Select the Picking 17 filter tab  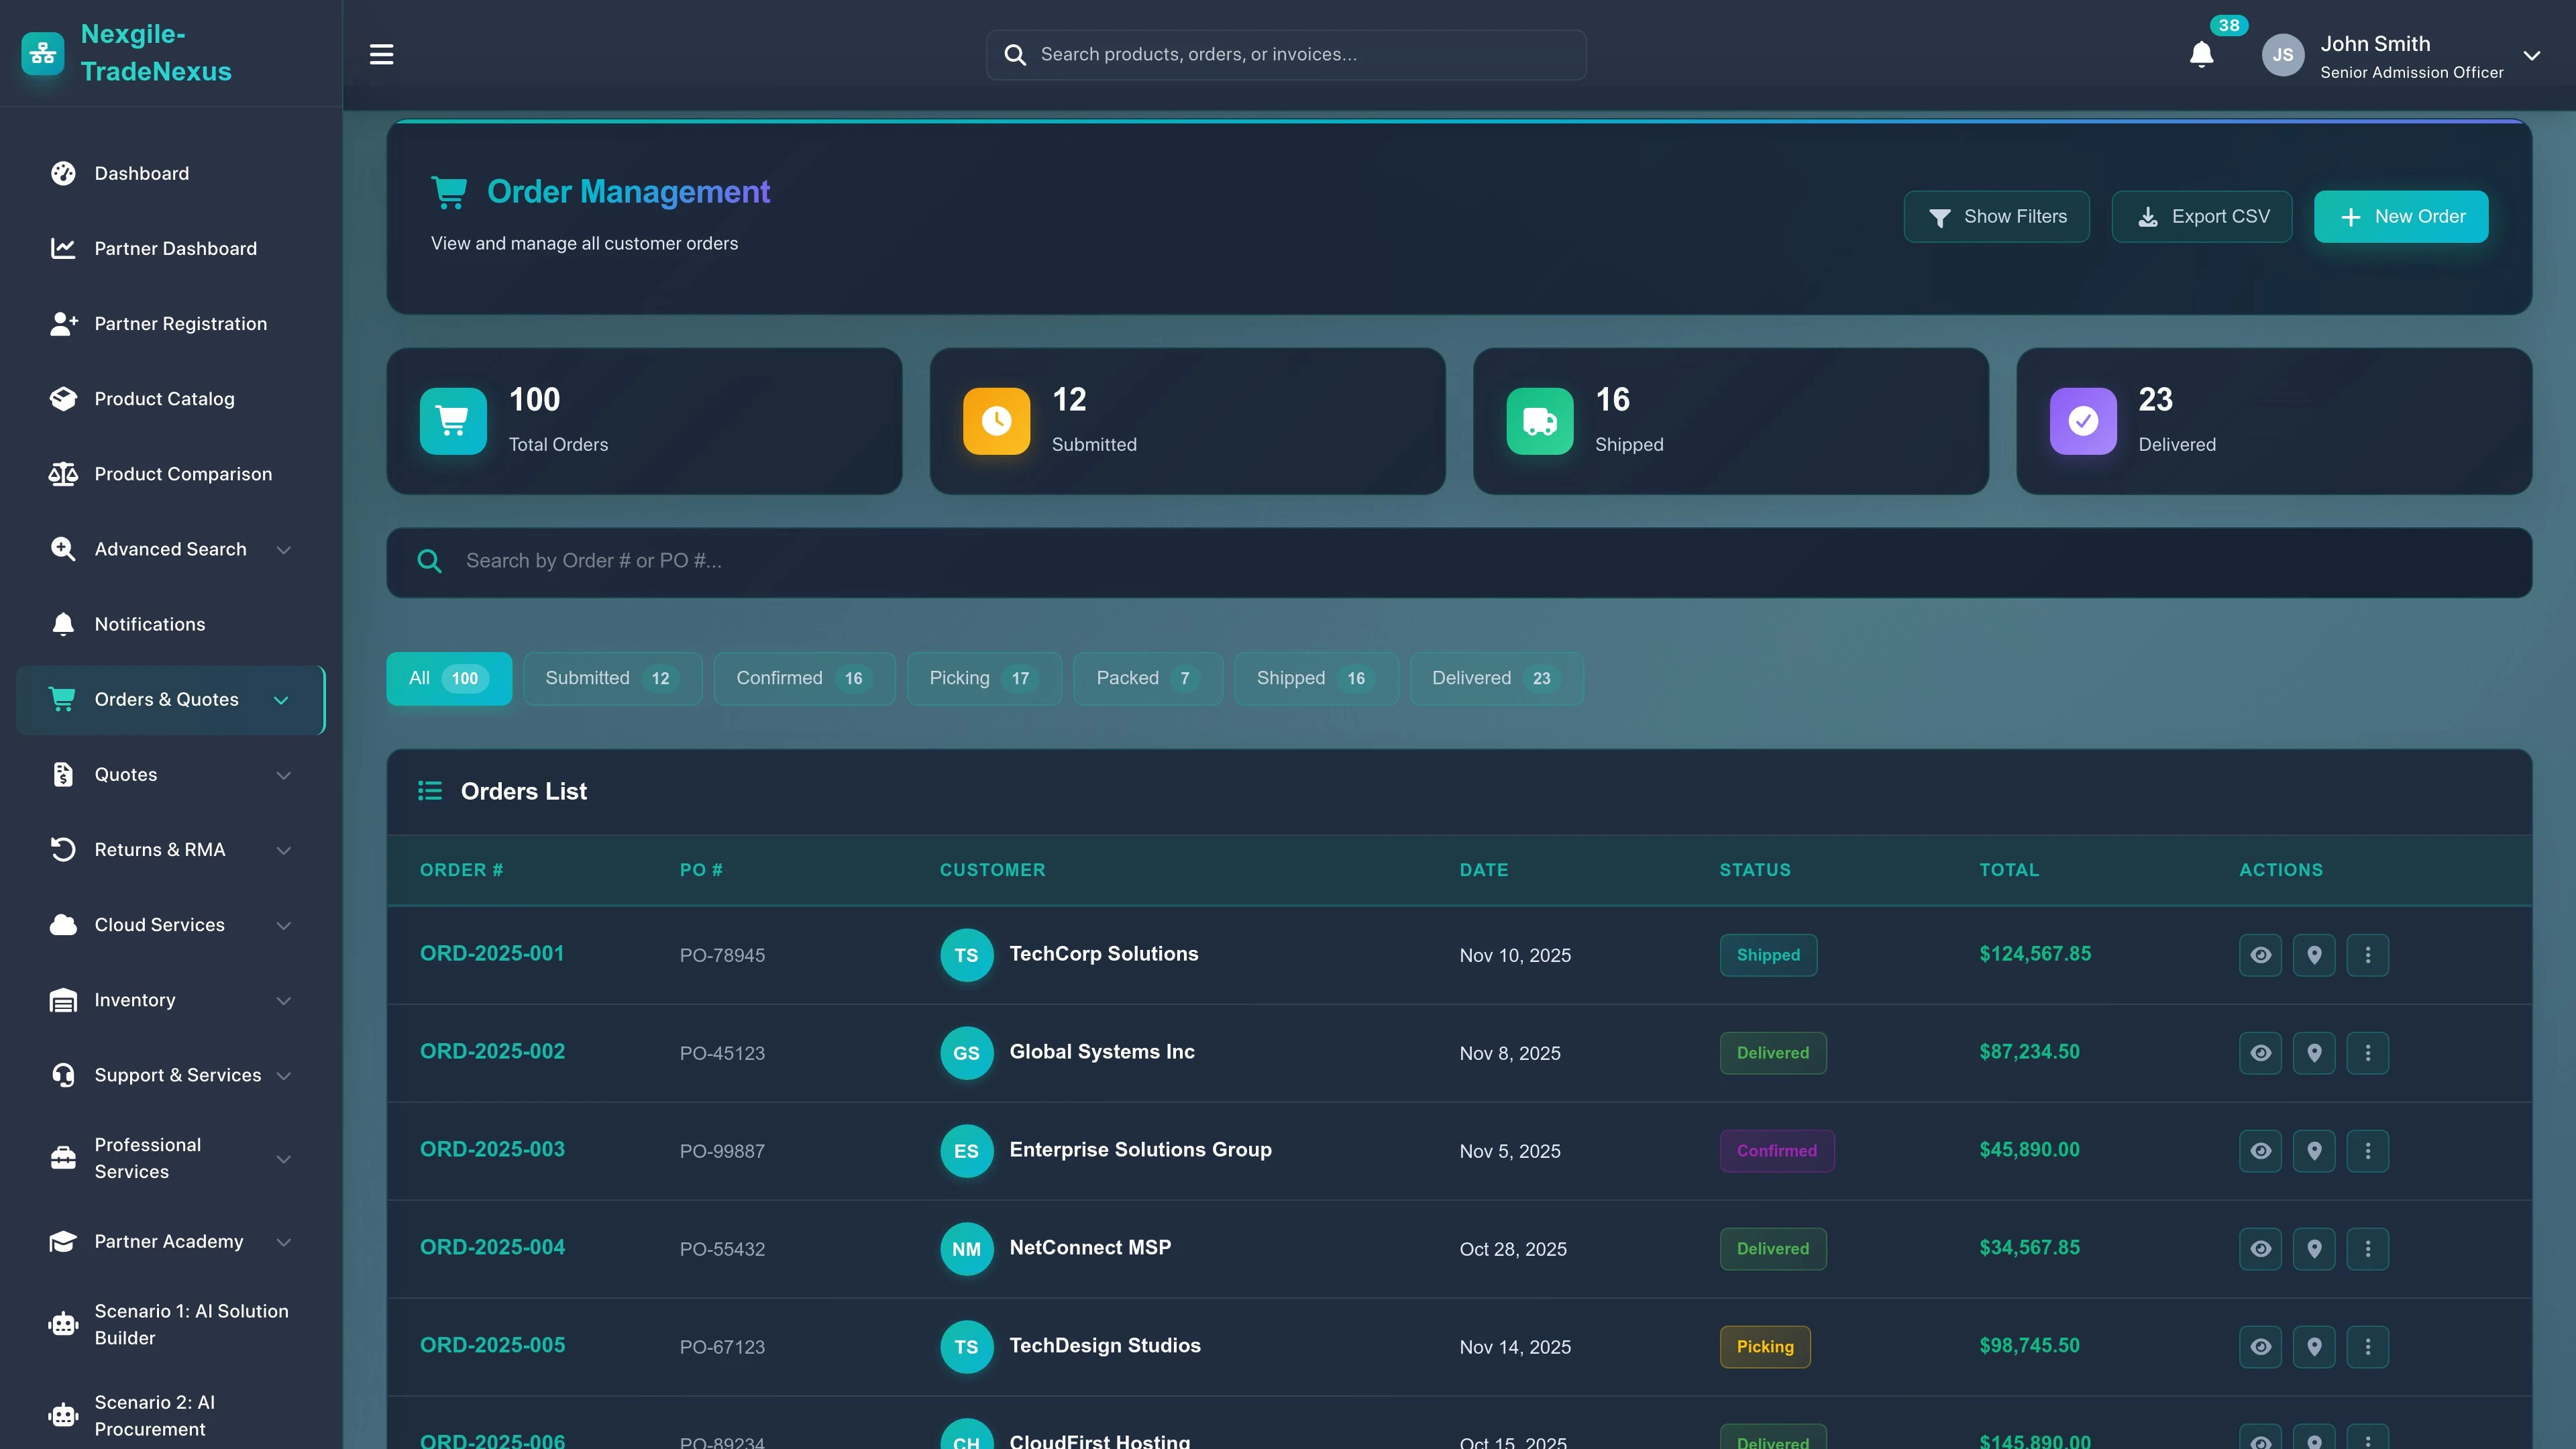click(x=983, y=678)
